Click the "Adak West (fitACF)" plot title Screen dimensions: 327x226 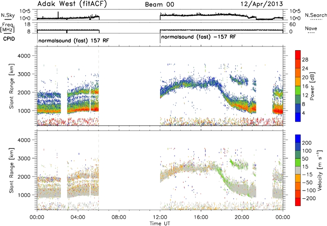(72, 4)
